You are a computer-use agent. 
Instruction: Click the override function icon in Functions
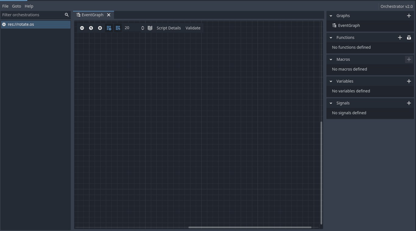click(409, 38)
